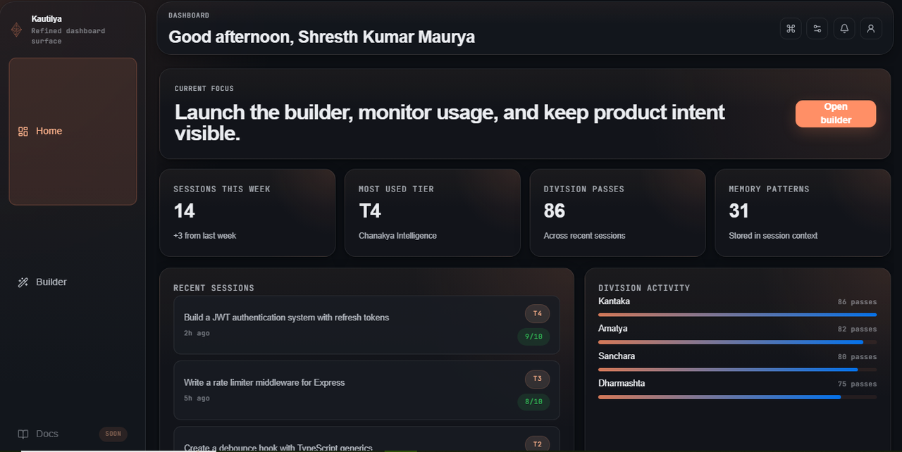Click the '+3 from last week' text
This screenshot has height=452, width=902.
[x=204, y=236]
